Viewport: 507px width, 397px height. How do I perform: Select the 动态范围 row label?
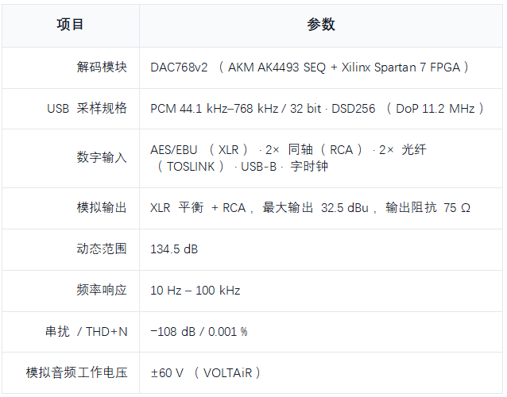[x=102, y=249]
